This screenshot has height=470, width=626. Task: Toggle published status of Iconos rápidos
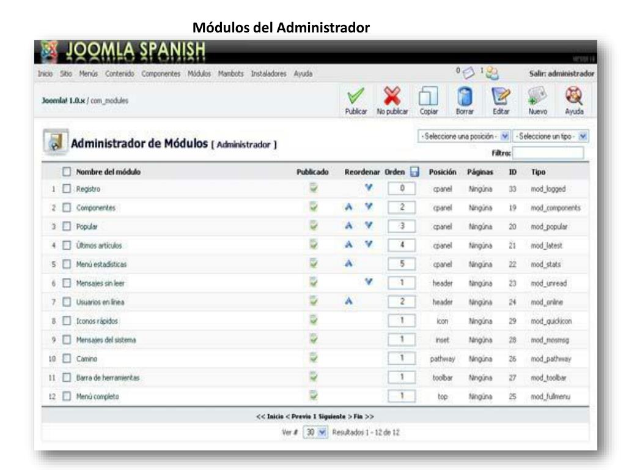click(x=314, y=319)
